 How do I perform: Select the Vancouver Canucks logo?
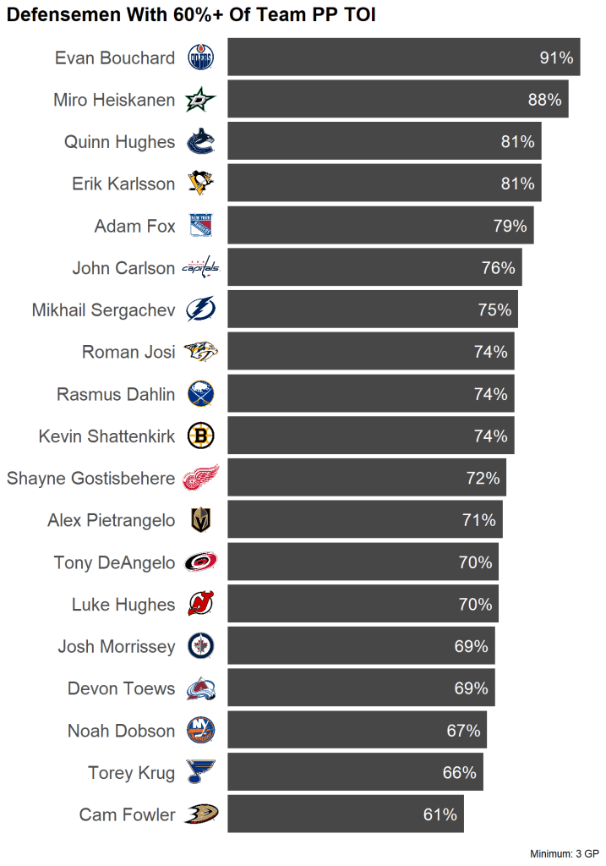200,142
